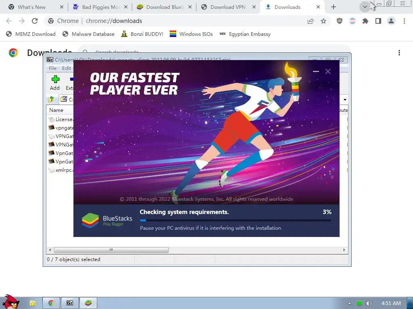The width and height of the screenshot is (413, 309).
Task: Click the 7-Zip horizontal scrollbar thumb
Action: (111, 250)
